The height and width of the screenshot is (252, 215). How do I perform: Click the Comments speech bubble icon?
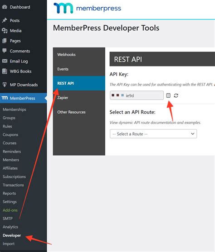[5, 51]
